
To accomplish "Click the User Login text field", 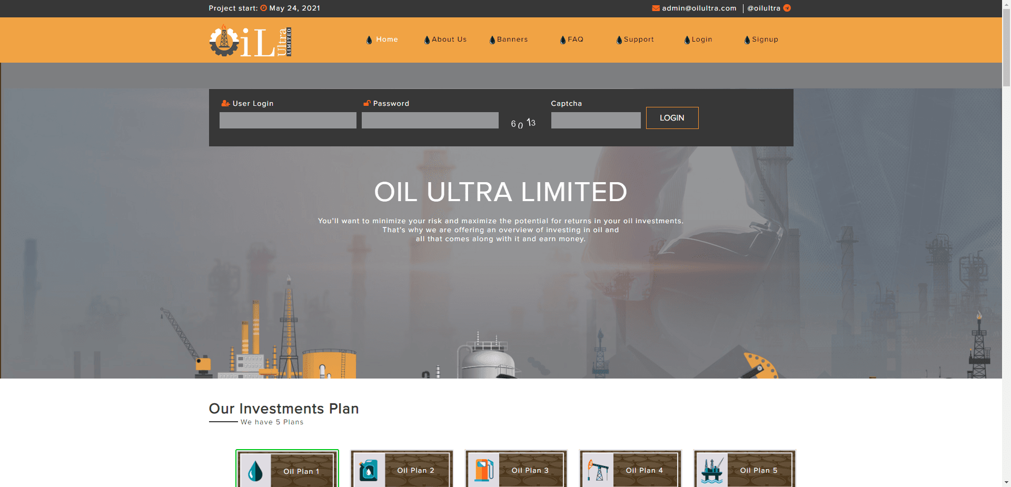I will pos(288,121).
